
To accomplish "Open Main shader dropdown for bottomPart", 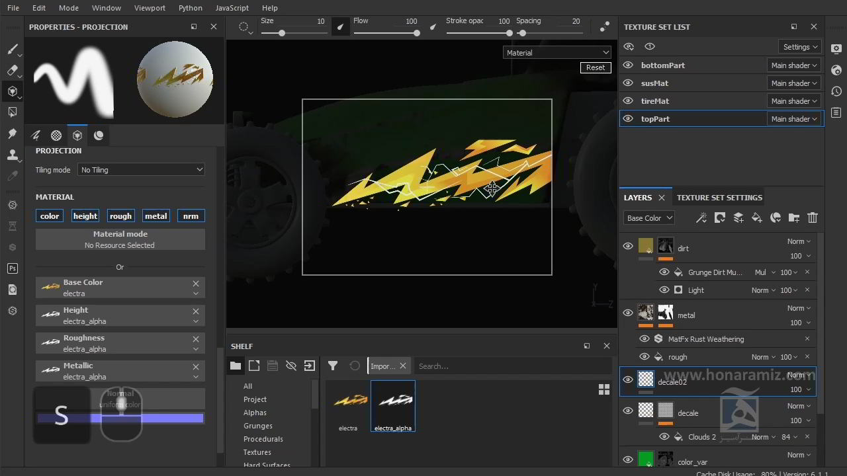I will (794, 65).
